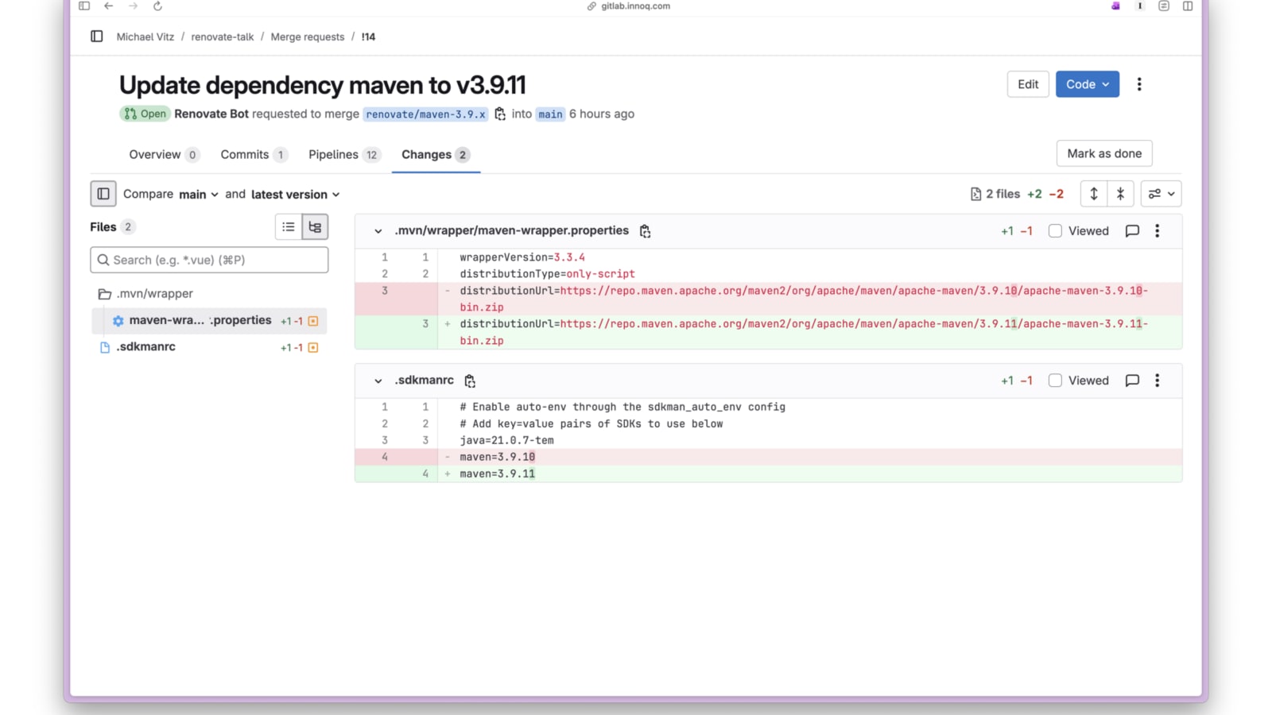Comment on the maven-wrapper.properties file
The width and height of the screenshot is (1272, 715).
tap(1132, 231)
